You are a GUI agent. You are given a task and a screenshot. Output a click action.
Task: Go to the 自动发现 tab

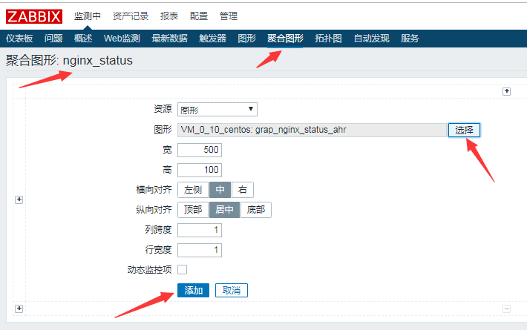point(371,39)
